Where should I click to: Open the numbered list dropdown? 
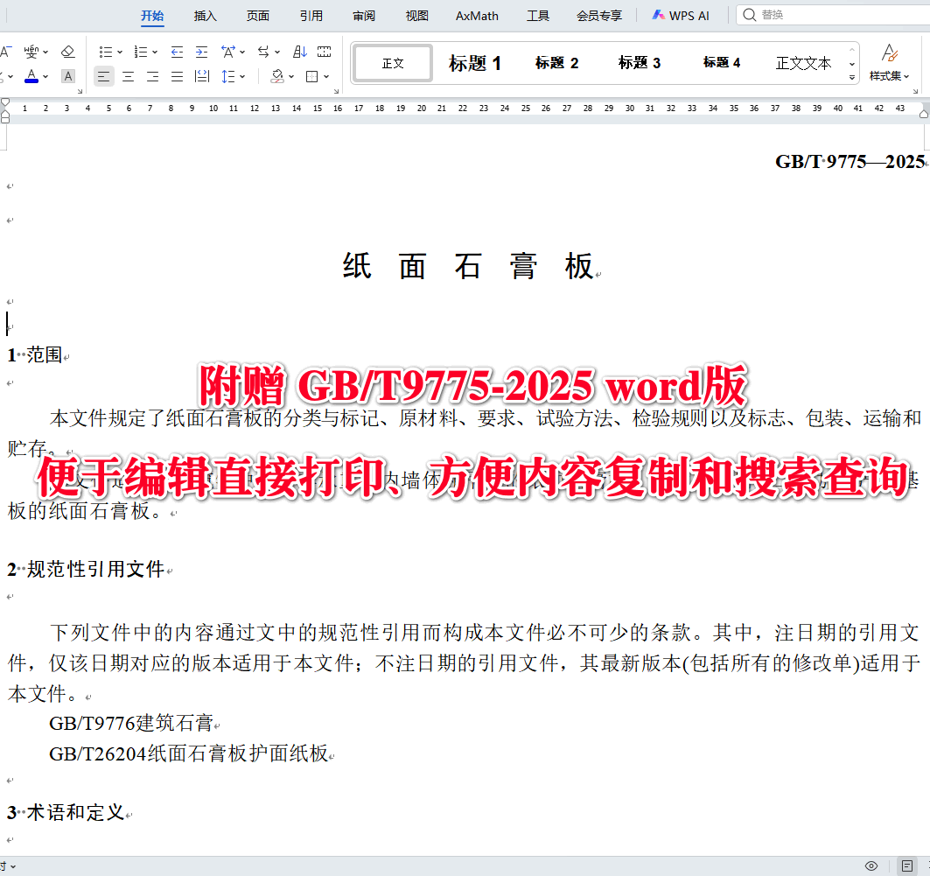click(153, 51)
